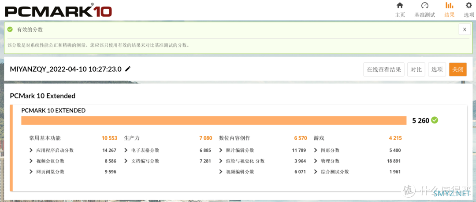Edit result name with pencil icon

tap(128, 69)
